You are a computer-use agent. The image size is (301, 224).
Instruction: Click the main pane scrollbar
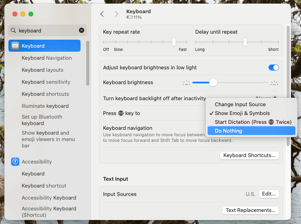(288, 86)
